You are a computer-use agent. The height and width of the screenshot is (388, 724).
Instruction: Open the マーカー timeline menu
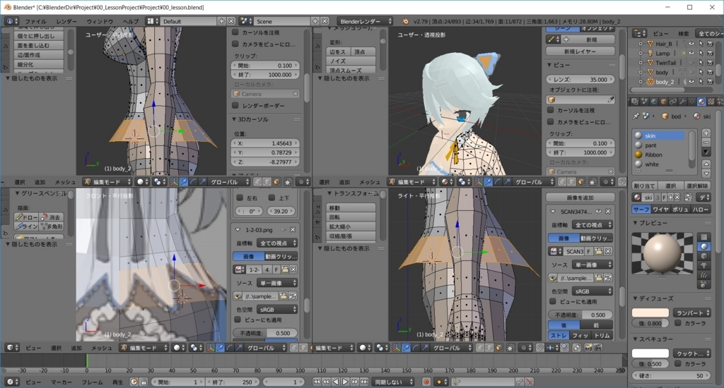[x=61, y=382]
